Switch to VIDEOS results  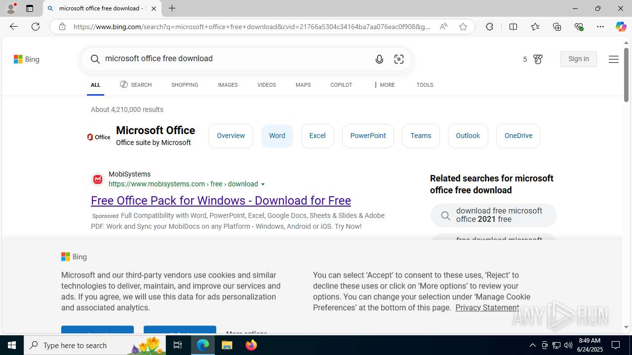point(267,85)
